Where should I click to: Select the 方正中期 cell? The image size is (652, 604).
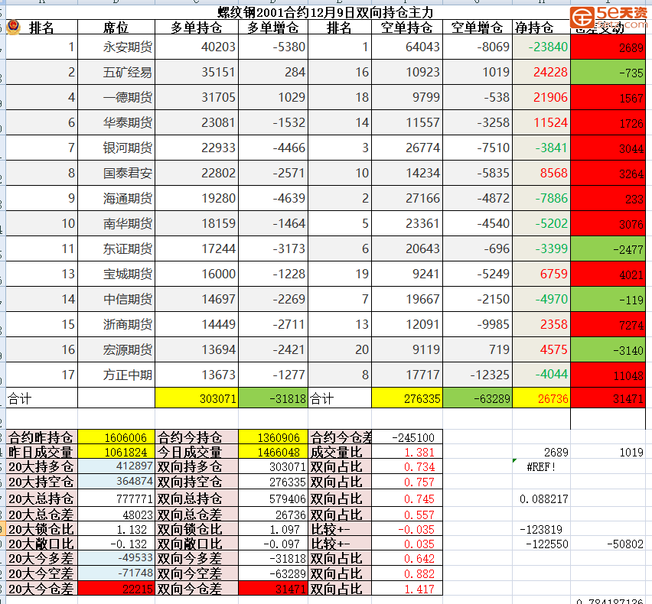(116, 375)
